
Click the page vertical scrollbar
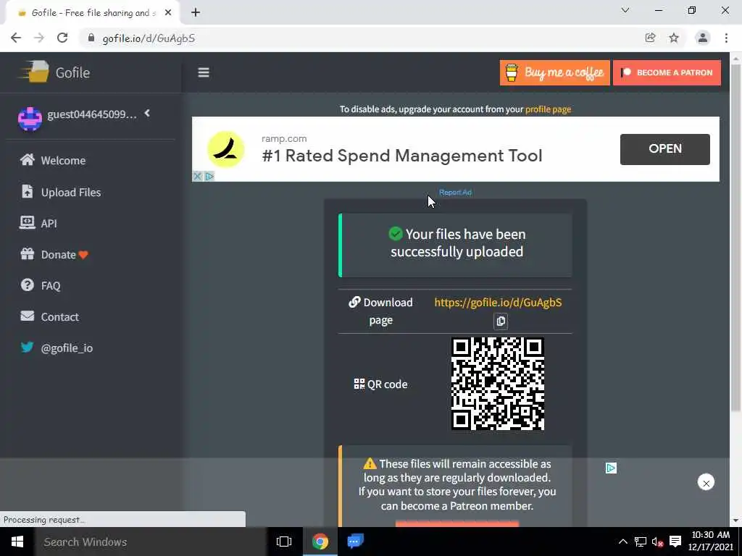pos(735,237)
